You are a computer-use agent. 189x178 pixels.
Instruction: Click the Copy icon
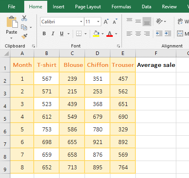pyautogui.click(x=24, y=27)
